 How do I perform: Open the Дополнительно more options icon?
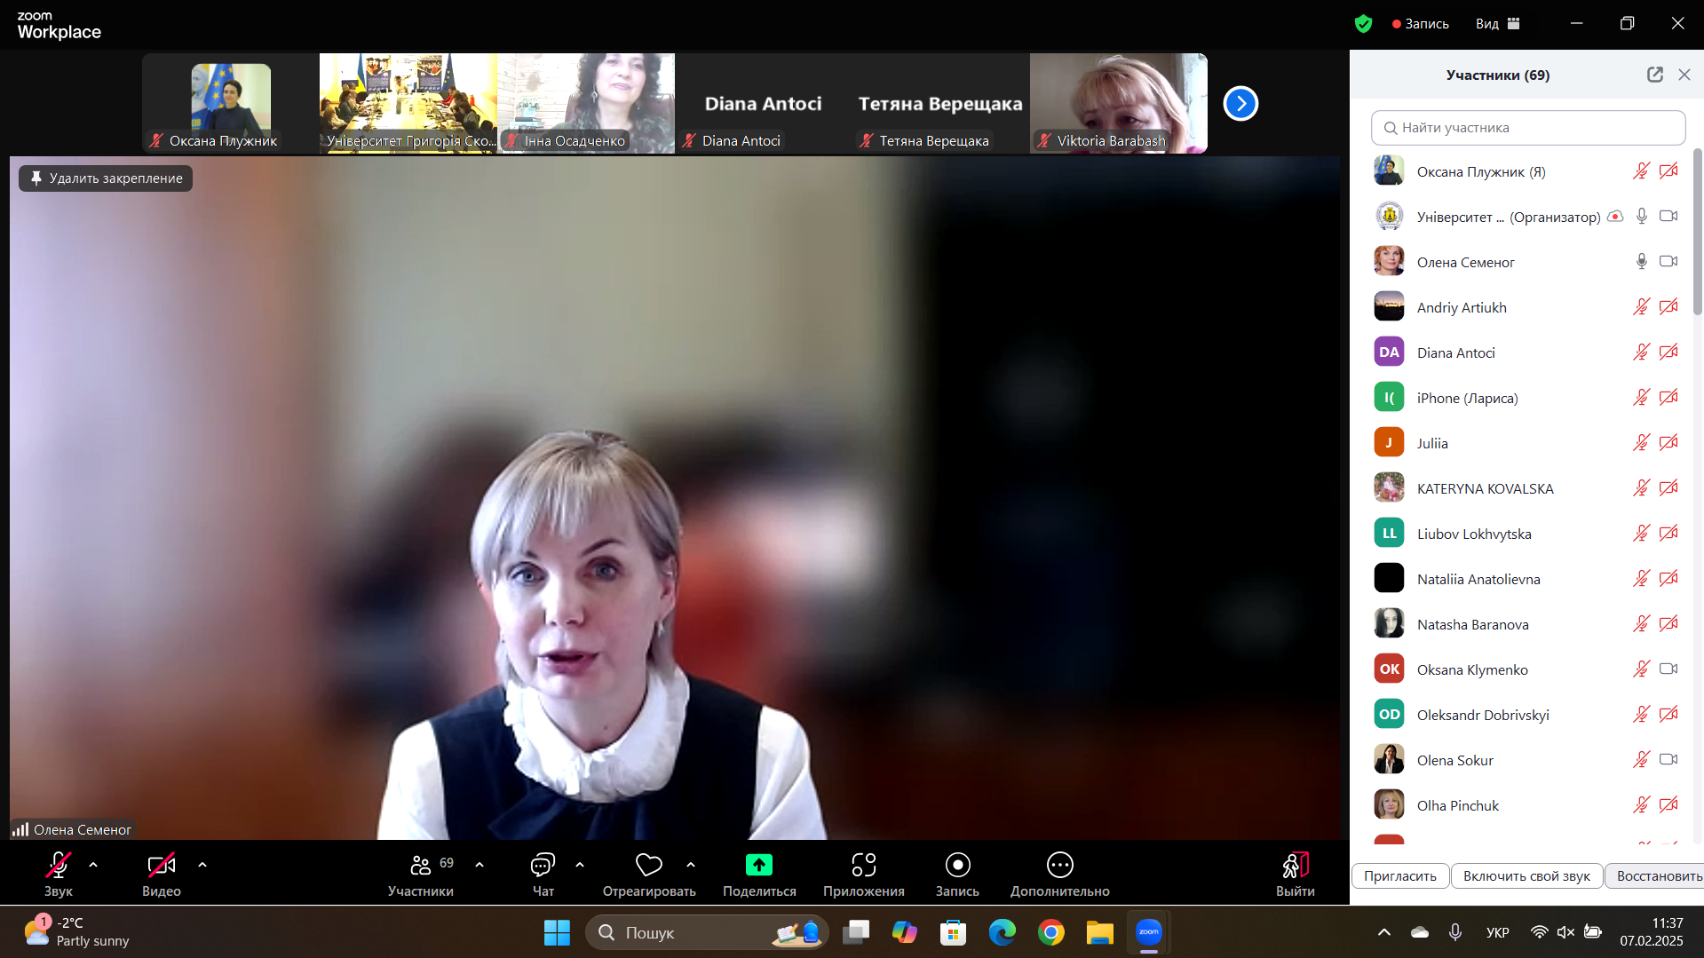(1060, 865)
